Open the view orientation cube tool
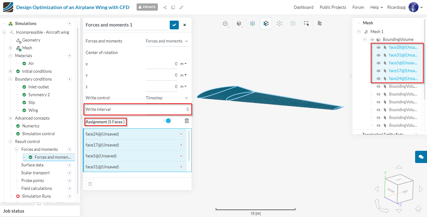 [225, 23]
